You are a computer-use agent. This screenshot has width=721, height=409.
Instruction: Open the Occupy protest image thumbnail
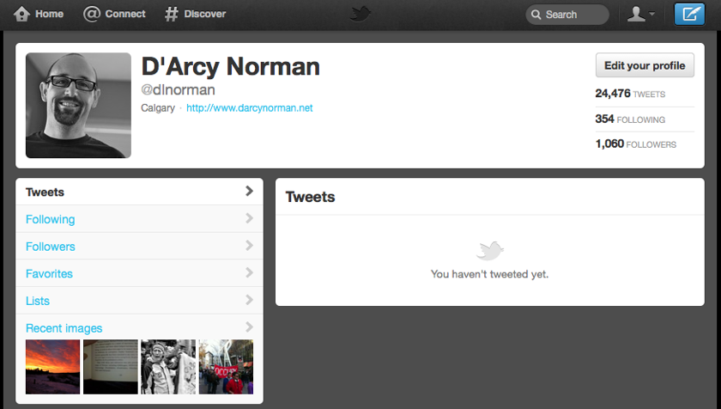[x=226, y=367]
